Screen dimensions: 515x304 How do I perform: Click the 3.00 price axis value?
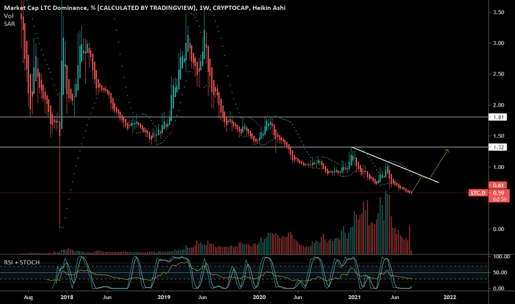(x=498, y=43)
